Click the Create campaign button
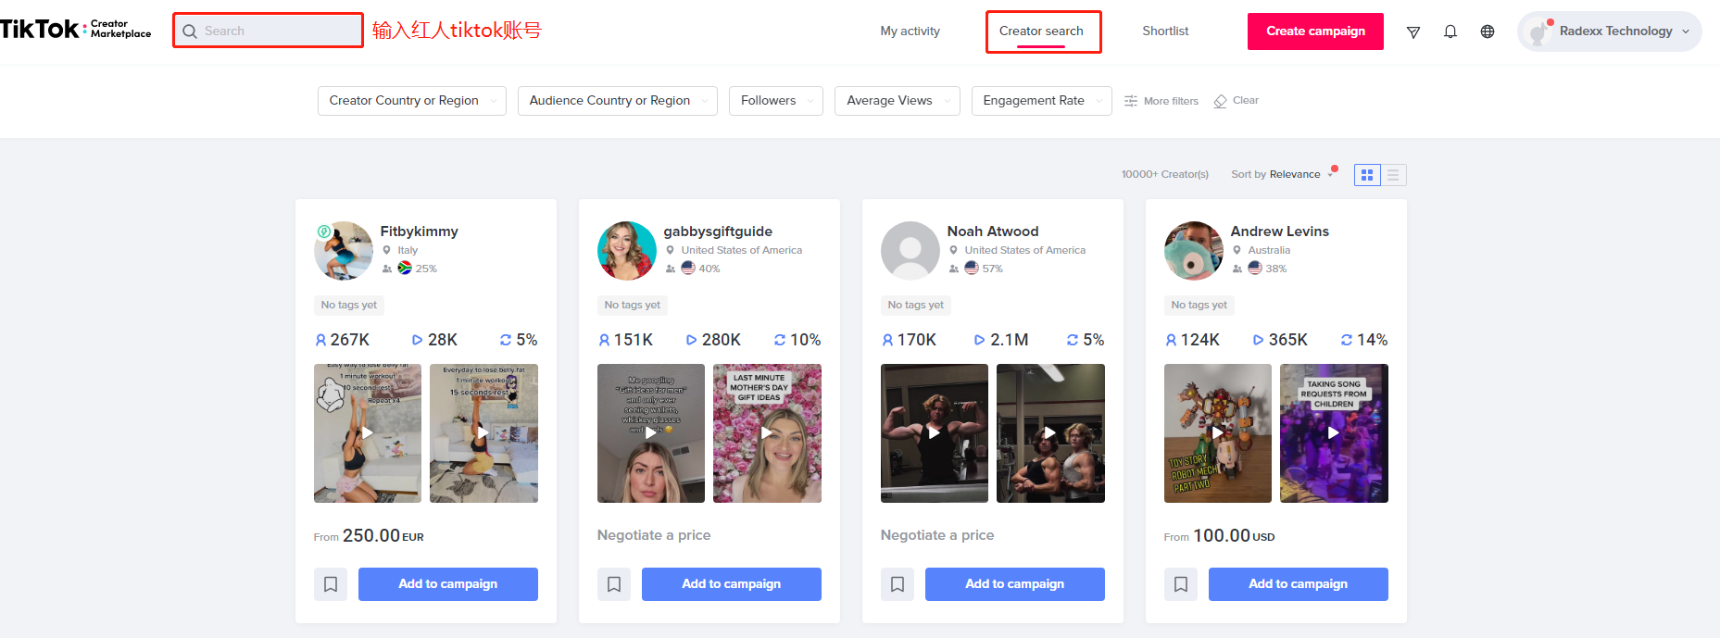This screenshot has width=1720, height=638. 1315,31
